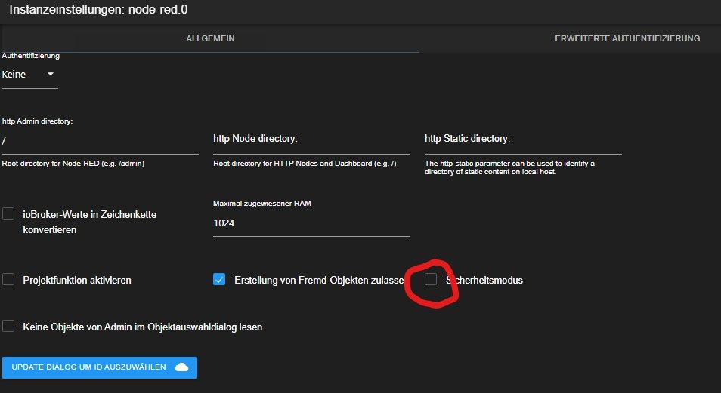This screenshot has width=721, height=393.
Task: Click the Root directory for Node-RED hint text
Action: point(73,164)
